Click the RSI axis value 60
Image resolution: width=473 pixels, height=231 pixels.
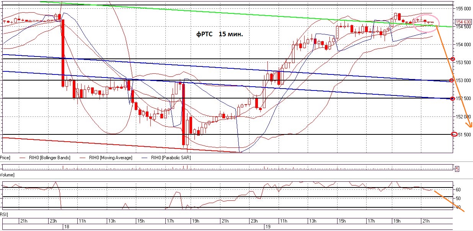click(458, 189)
